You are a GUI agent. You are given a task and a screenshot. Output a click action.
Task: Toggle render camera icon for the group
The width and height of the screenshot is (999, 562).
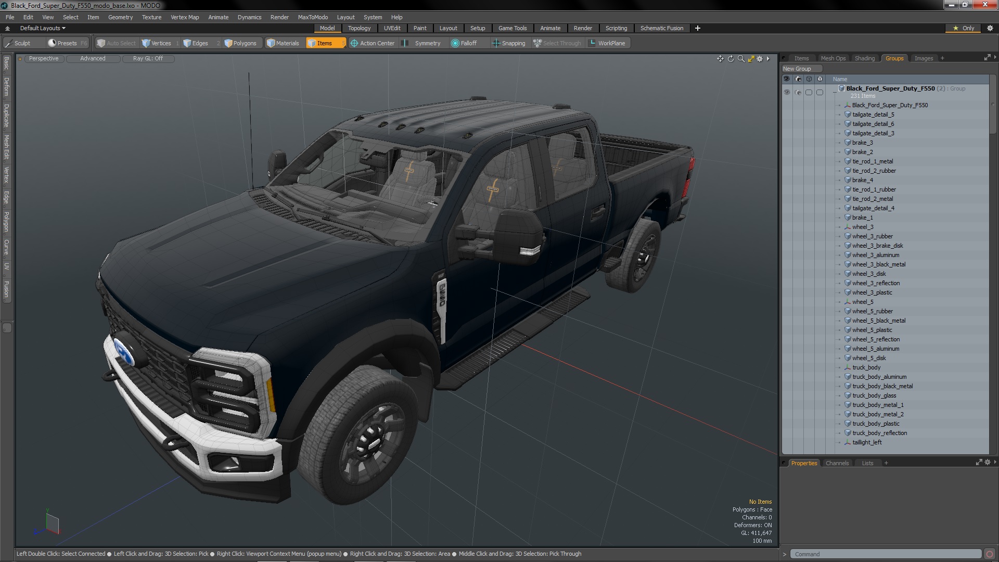[798, 92]
